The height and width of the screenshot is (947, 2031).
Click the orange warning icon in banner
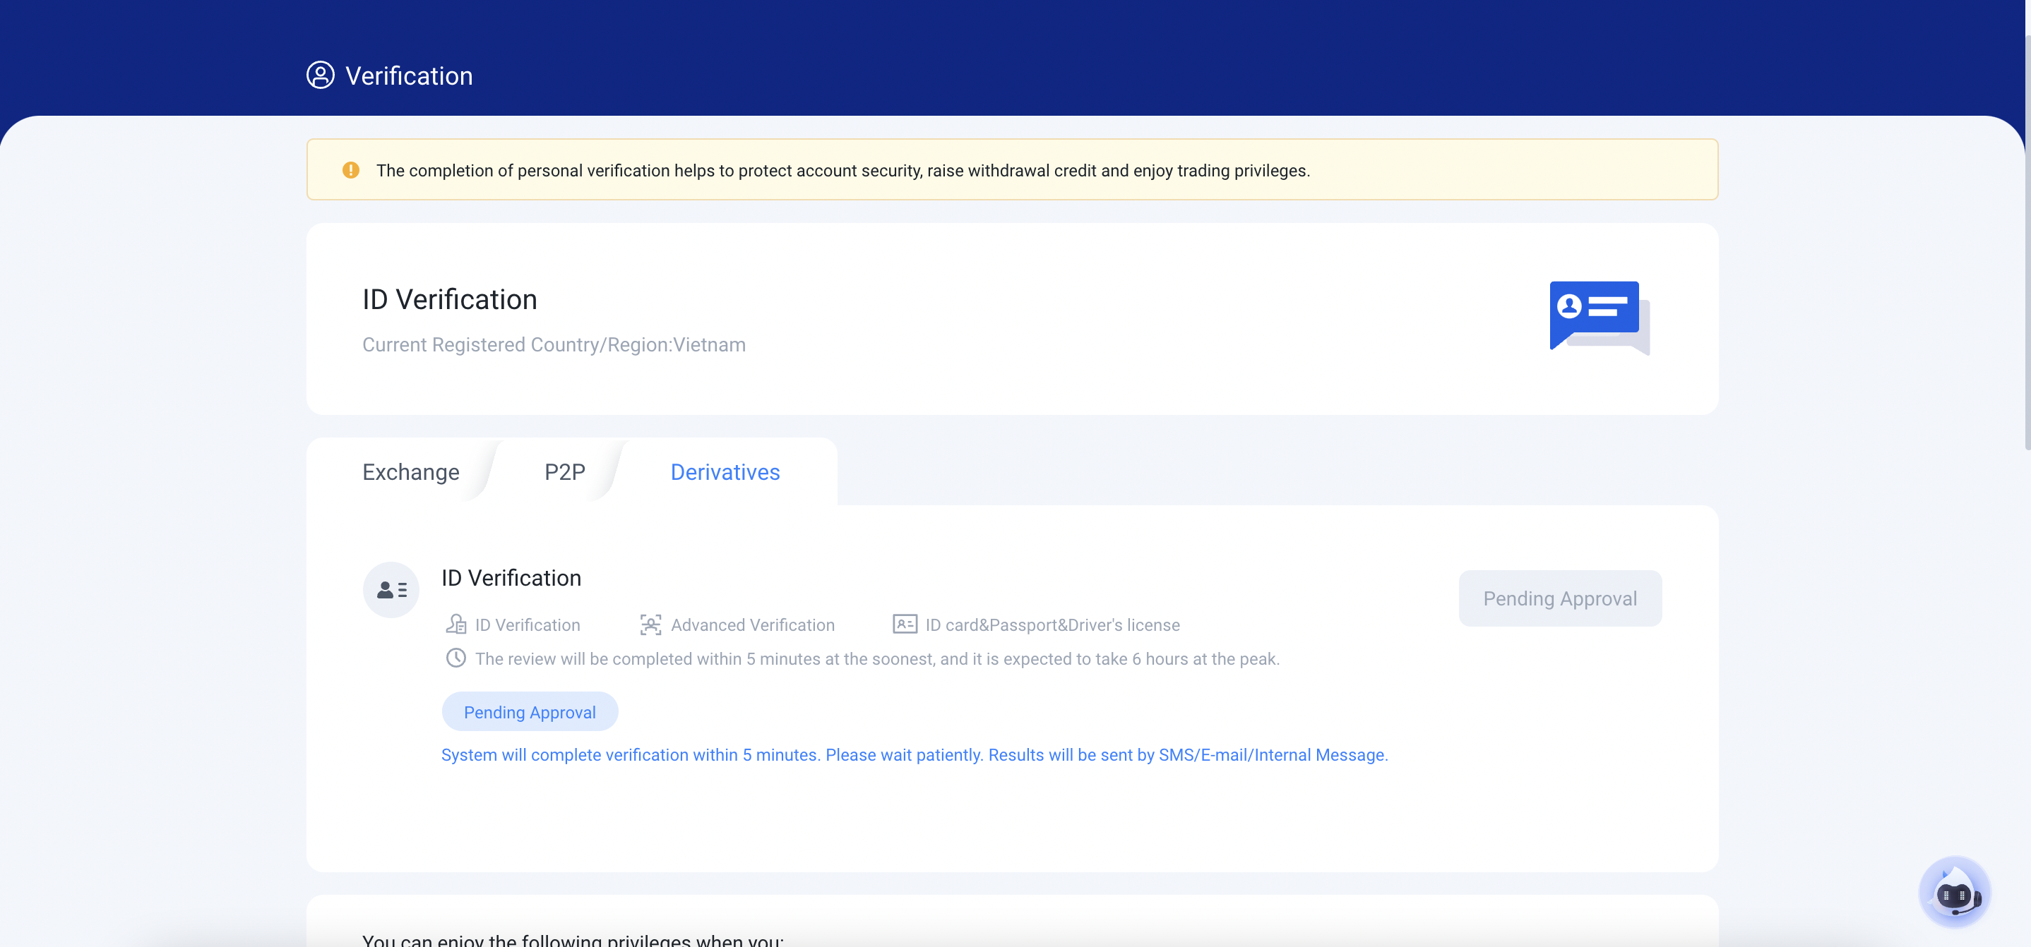[x=351, y=170]
